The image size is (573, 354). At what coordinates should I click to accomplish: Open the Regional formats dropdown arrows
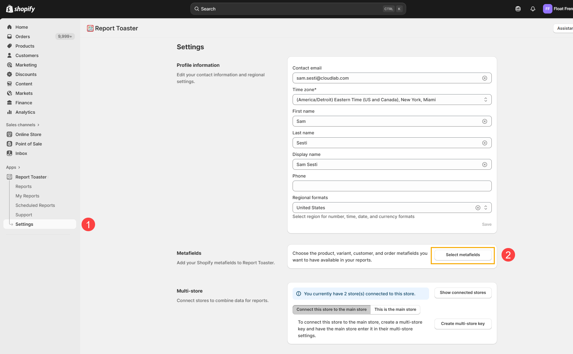486,208
